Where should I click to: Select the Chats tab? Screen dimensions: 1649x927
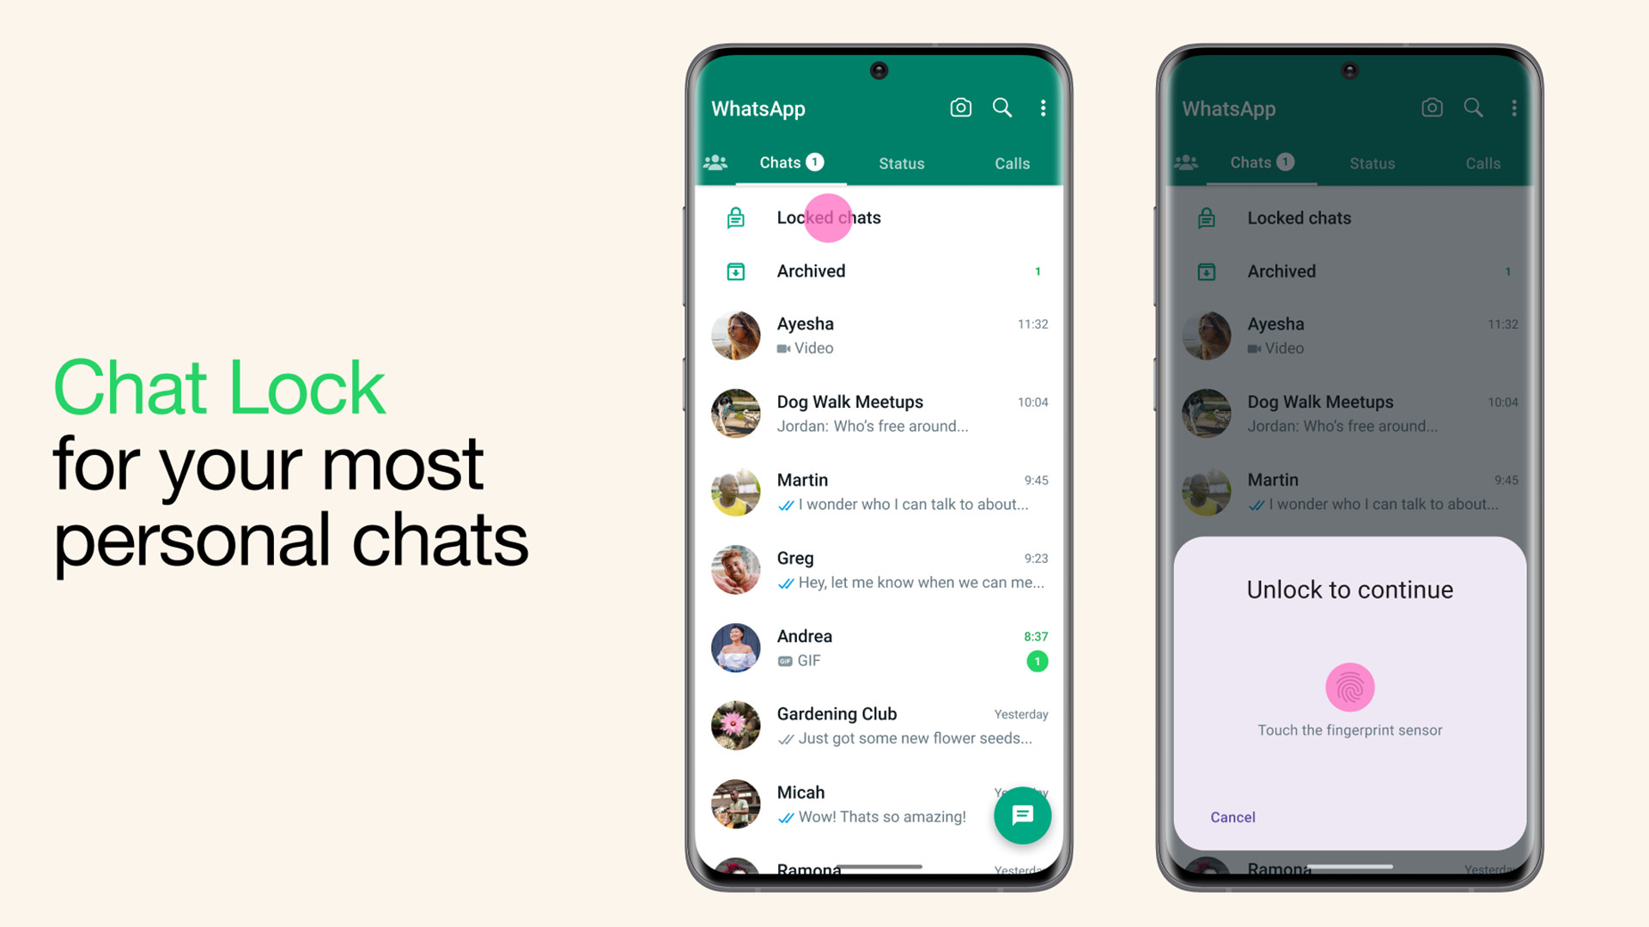pos(789,163)
